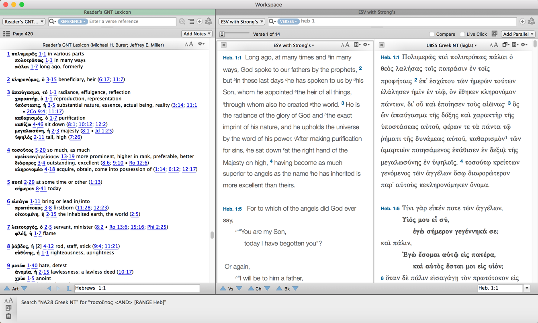Screen dimensions: 538x323
Task: Click the lexicon pane vertical scrollbar thumb
Action: (212, 235)
